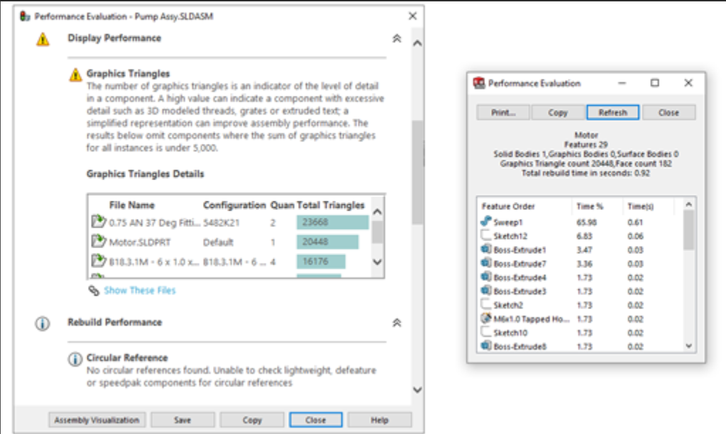Click the Motor.SLDPRT part file icon
The height and width of the screenshot is (434, 726).
[98, 241]
